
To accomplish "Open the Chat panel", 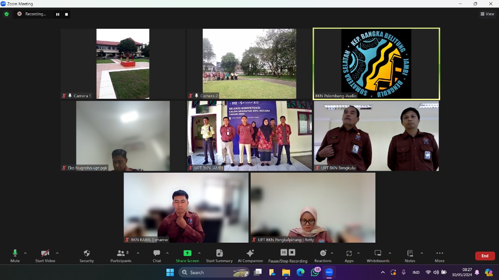I will (157, 255).
